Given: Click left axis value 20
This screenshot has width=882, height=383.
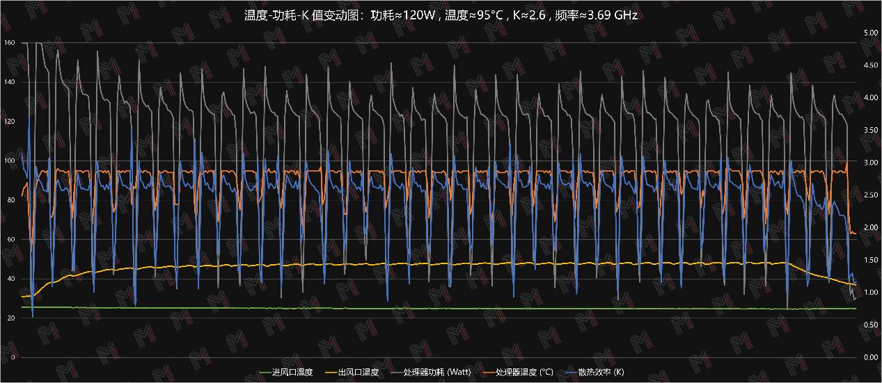Looking at the screenshot, I should tap(11, 318).
